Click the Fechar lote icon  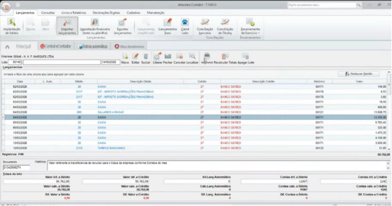click(168, 59)
